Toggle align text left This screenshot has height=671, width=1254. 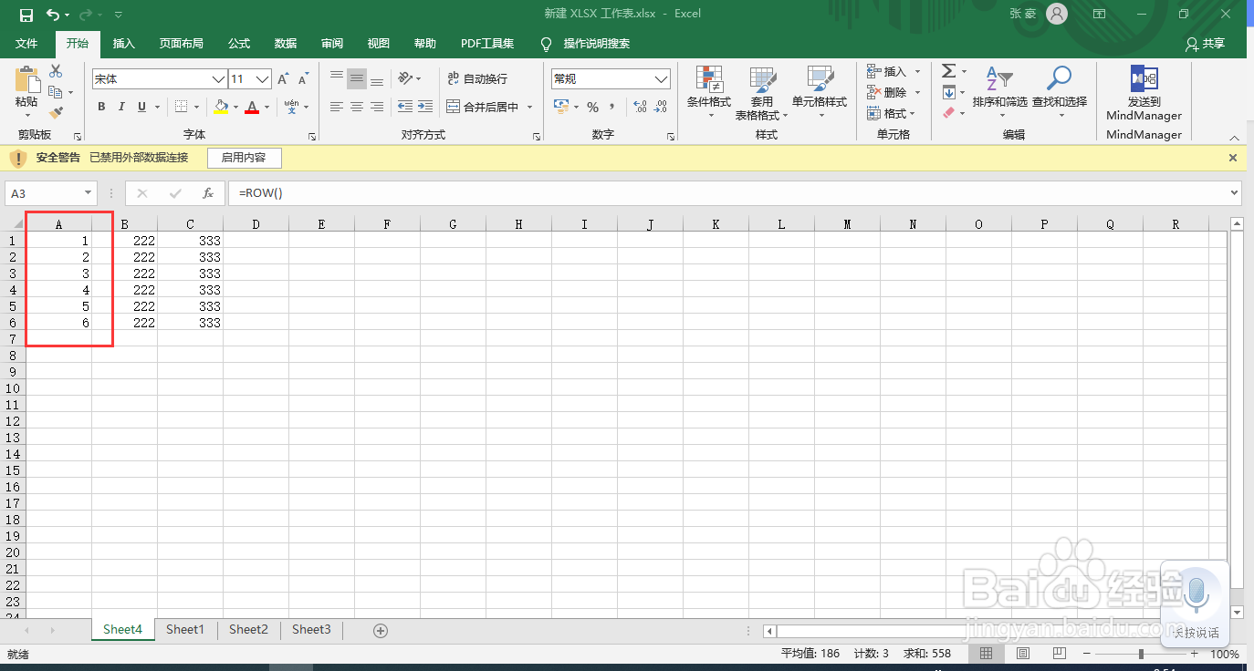point(337,107)
